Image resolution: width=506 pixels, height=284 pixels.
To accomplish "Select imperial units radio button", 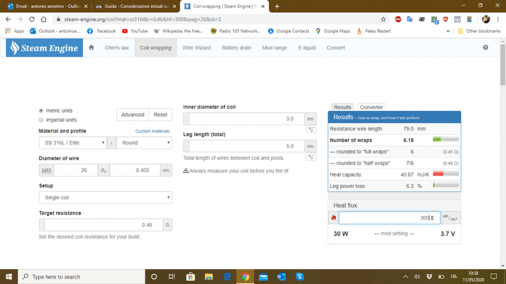I will tap(41, 120).
